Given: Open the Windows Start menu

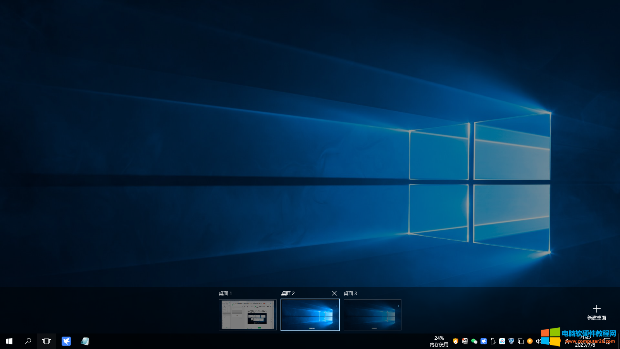Looking at the screenshot, I should pyautogui.click(x=9, y=341).
